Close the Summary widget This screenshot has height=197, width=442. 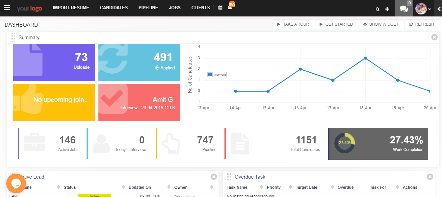[x=434, y=37]
